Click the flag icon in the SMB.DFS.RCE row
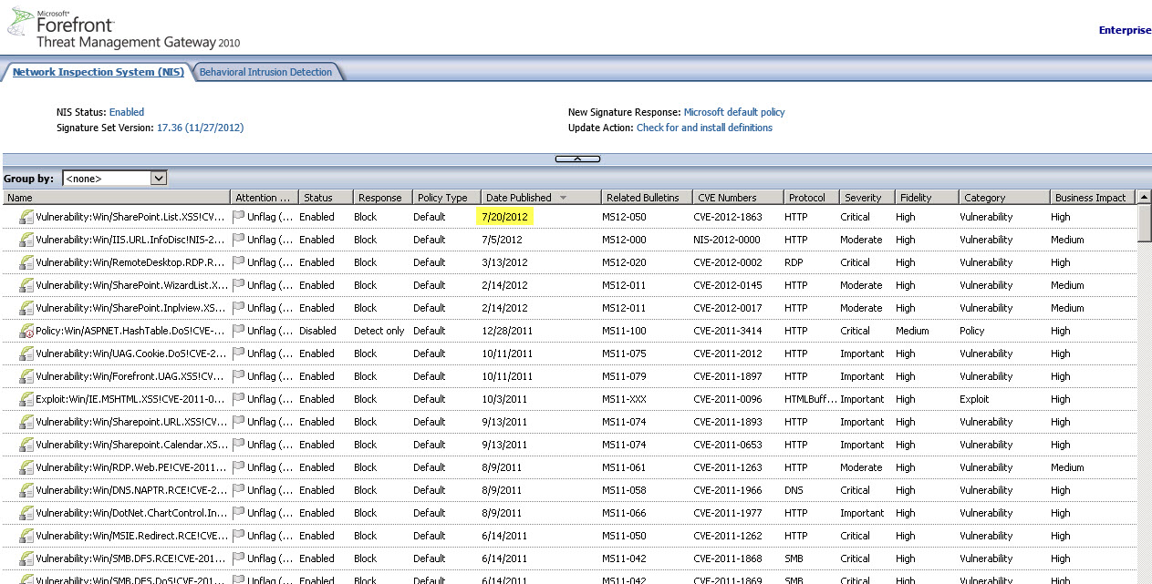The height and width of the screenshot is (584, 1152). (x=239, y=558)
